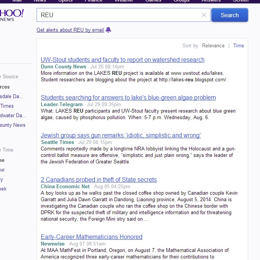The height and width of the screenshot is (260, 260).
Task: Open Jewish group gun remarks headline
Action: click(121, 135)
